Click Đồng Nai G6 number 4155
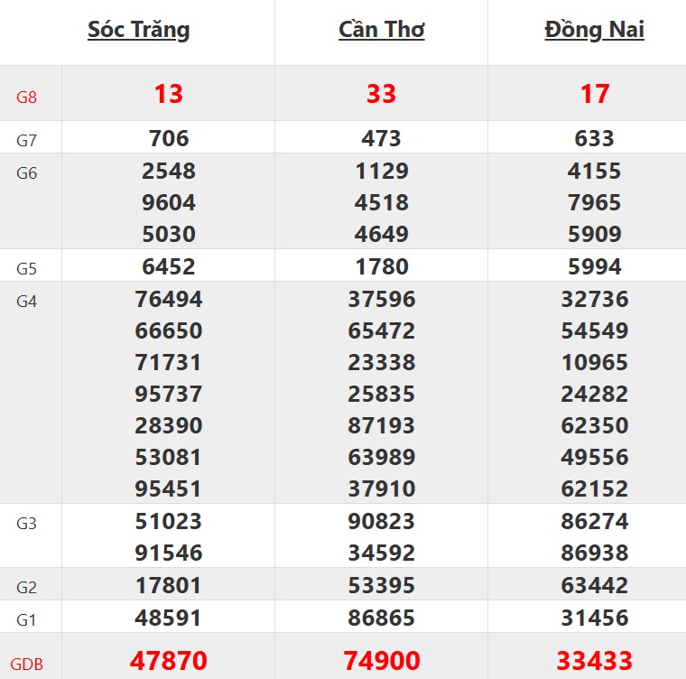This screenshot has height=679, width=686. [x=595, y=172]
